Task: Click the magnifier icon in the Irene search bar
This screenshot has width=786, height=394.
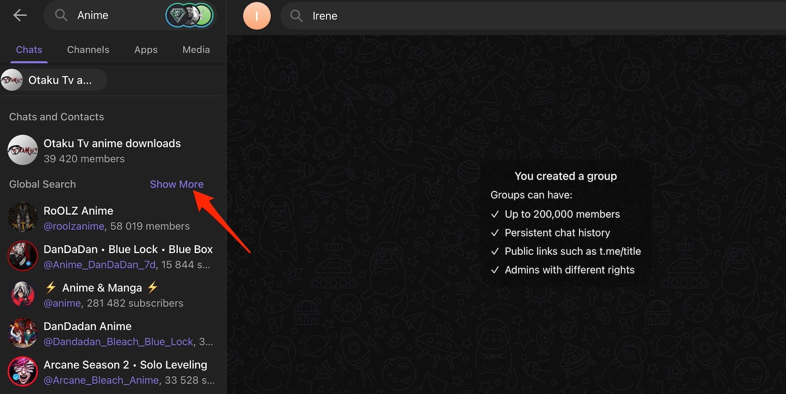Action: coord(296,16)
